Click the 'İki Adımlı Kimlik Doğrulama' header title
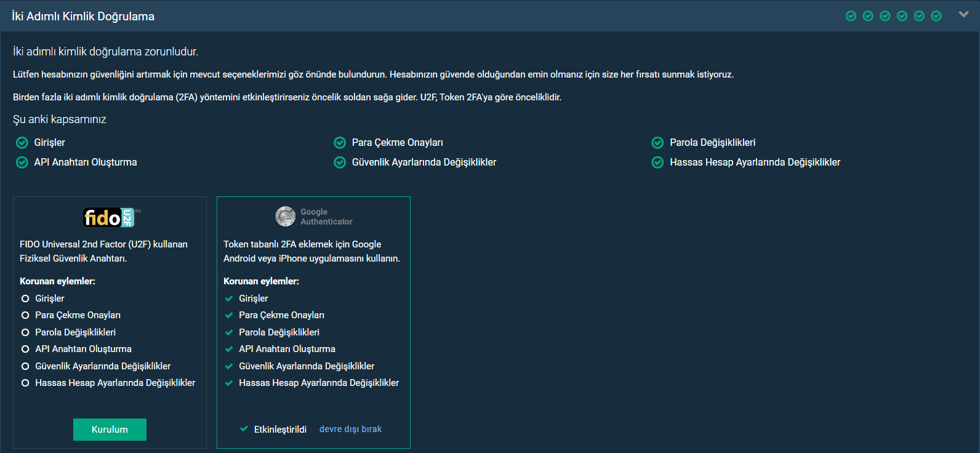This screenshot has height=453, width=980. pyautogui.click(x=83, y=17)
